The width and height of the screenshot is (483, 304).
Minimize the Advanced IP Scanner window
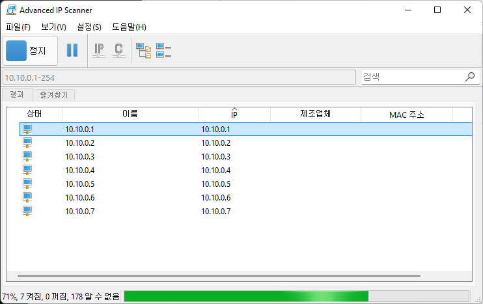pyautogui.click(x=408, y=10)
